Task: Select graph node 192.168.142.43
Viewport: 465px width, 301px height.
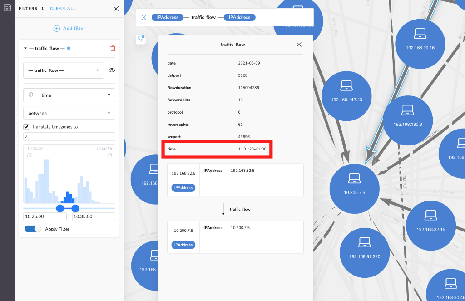Action: 346,96
